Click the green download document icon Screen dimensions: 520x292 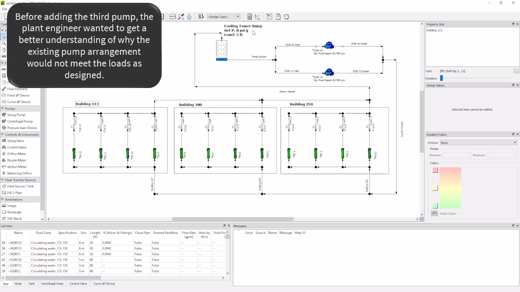[x=278, y=17]
